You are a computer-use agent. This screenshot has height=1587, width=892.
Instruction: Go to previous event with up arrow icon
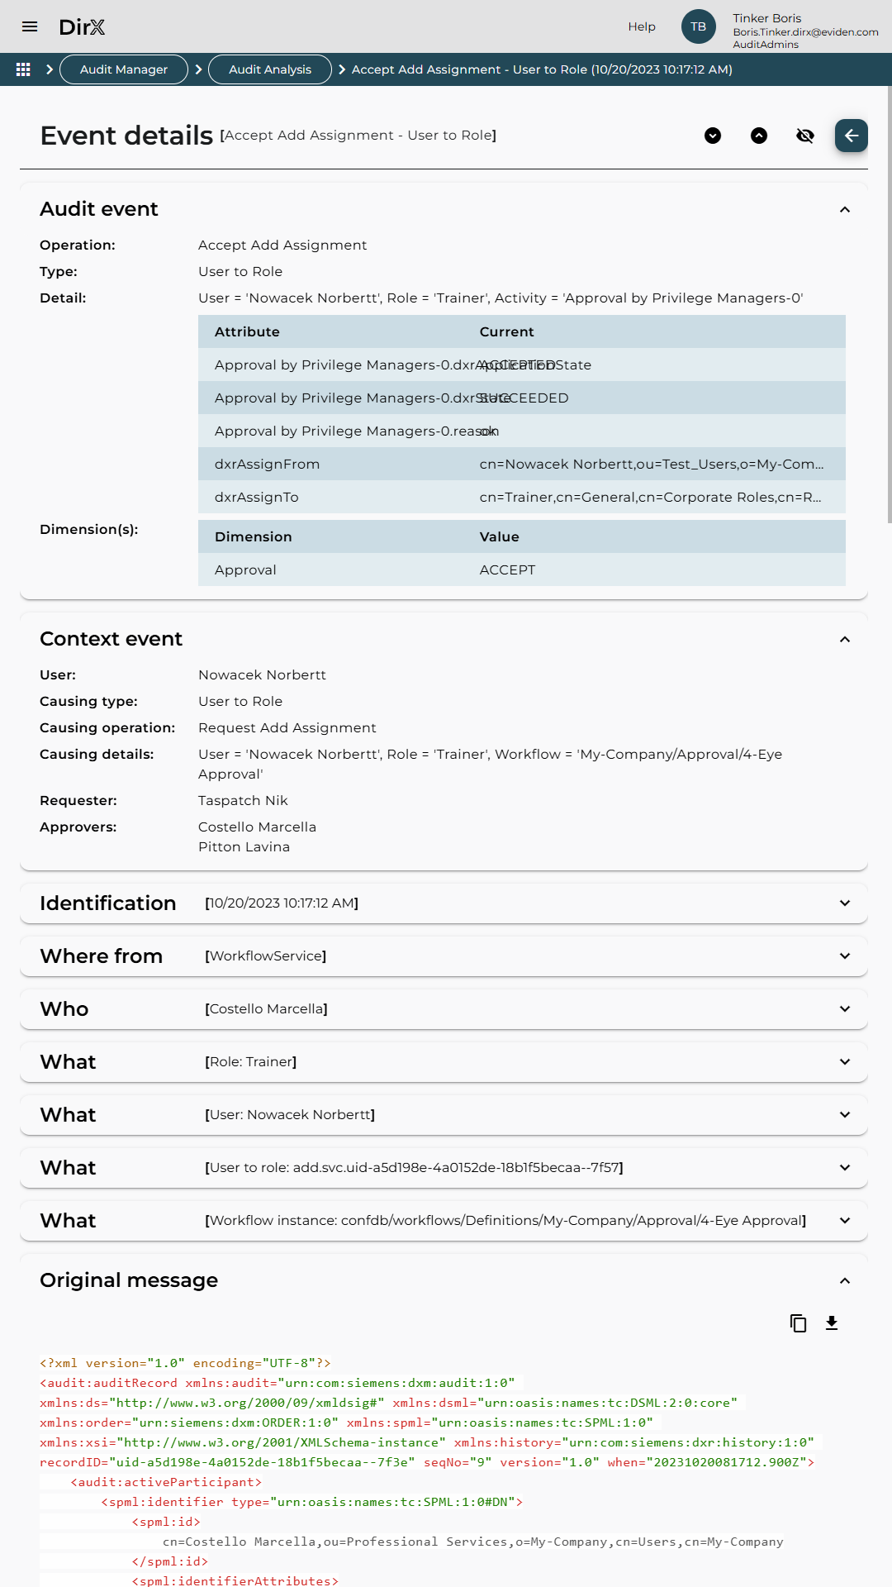coord(760,136)
